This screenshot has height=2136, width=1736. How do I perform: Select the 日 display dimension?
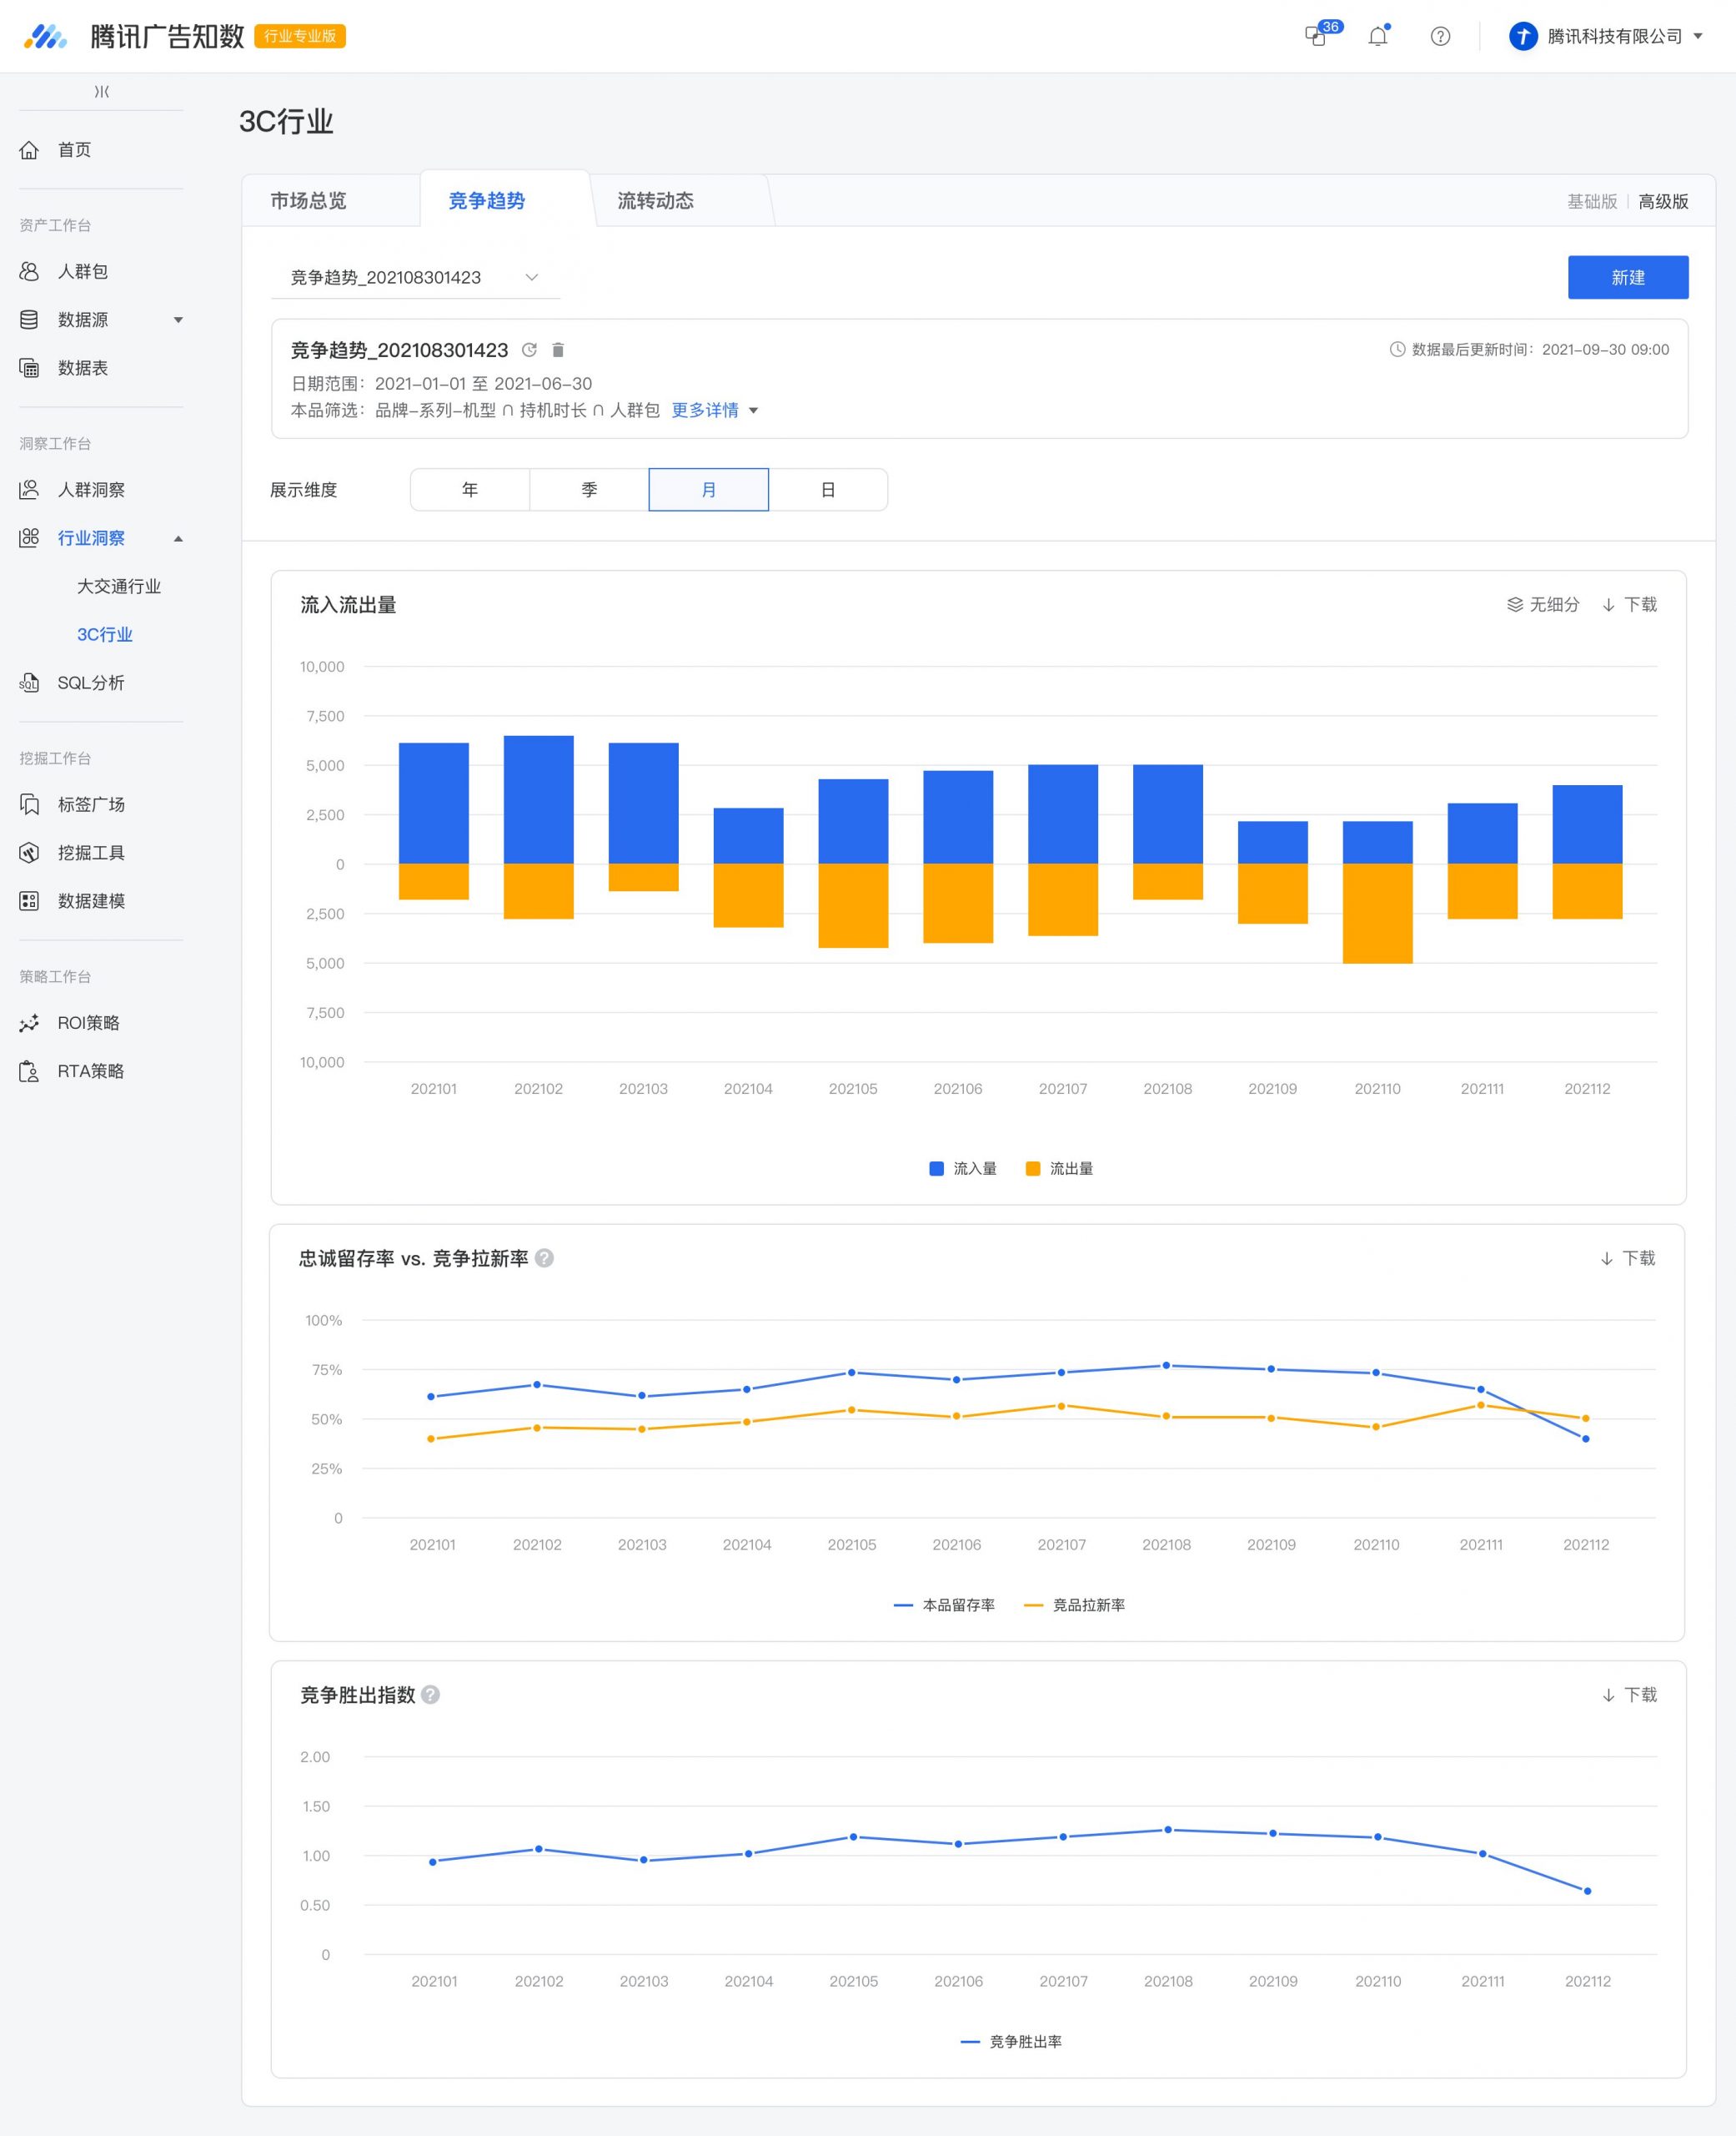tap(828, 491)
